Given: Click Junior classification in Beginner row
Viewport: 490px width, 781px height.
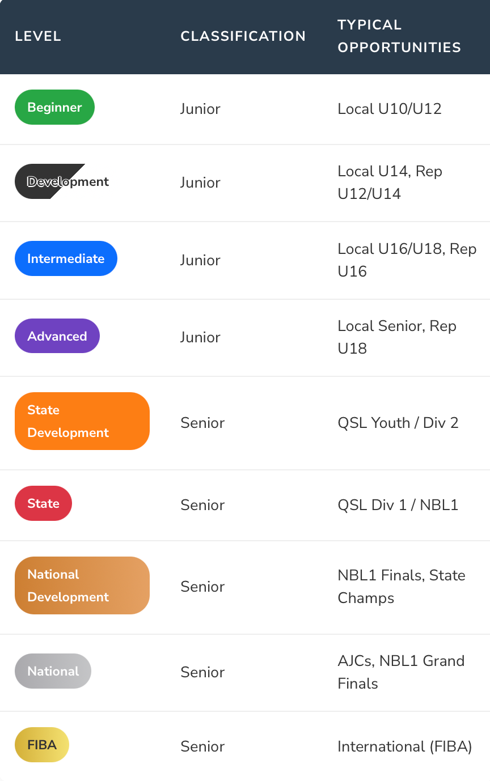Looking at the screenshot, I should [200, 109].
